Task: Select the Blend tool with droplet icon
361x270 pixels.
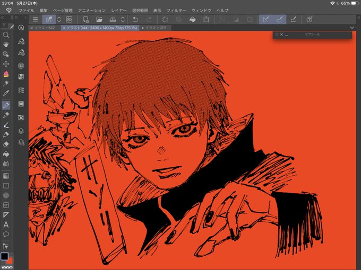Action: (x=6, y=164)
